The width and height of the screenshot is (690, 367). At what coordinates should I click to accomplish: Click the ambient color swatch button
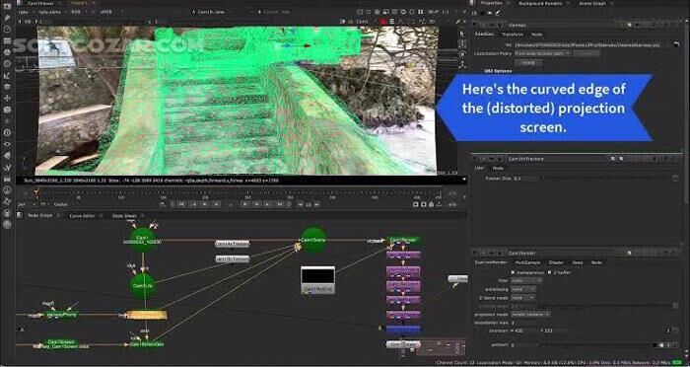[655, 345]
